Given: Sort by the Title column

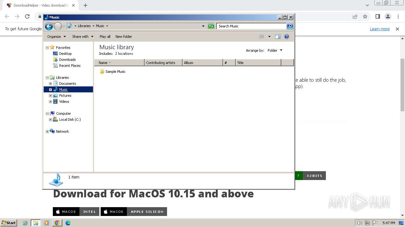Looking at the screenshot, I should coord(259,63).
